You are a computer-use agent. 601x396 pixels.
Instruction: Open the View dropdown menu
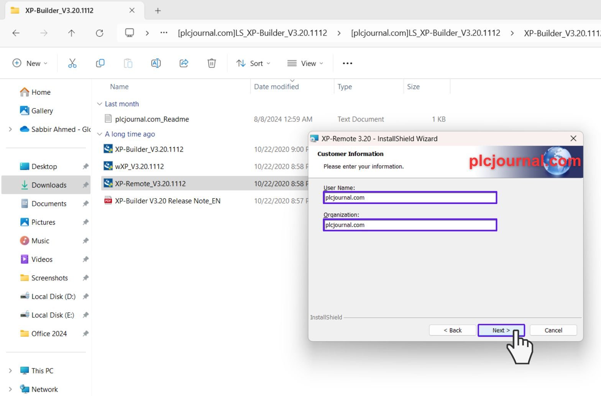coord(305,63)
